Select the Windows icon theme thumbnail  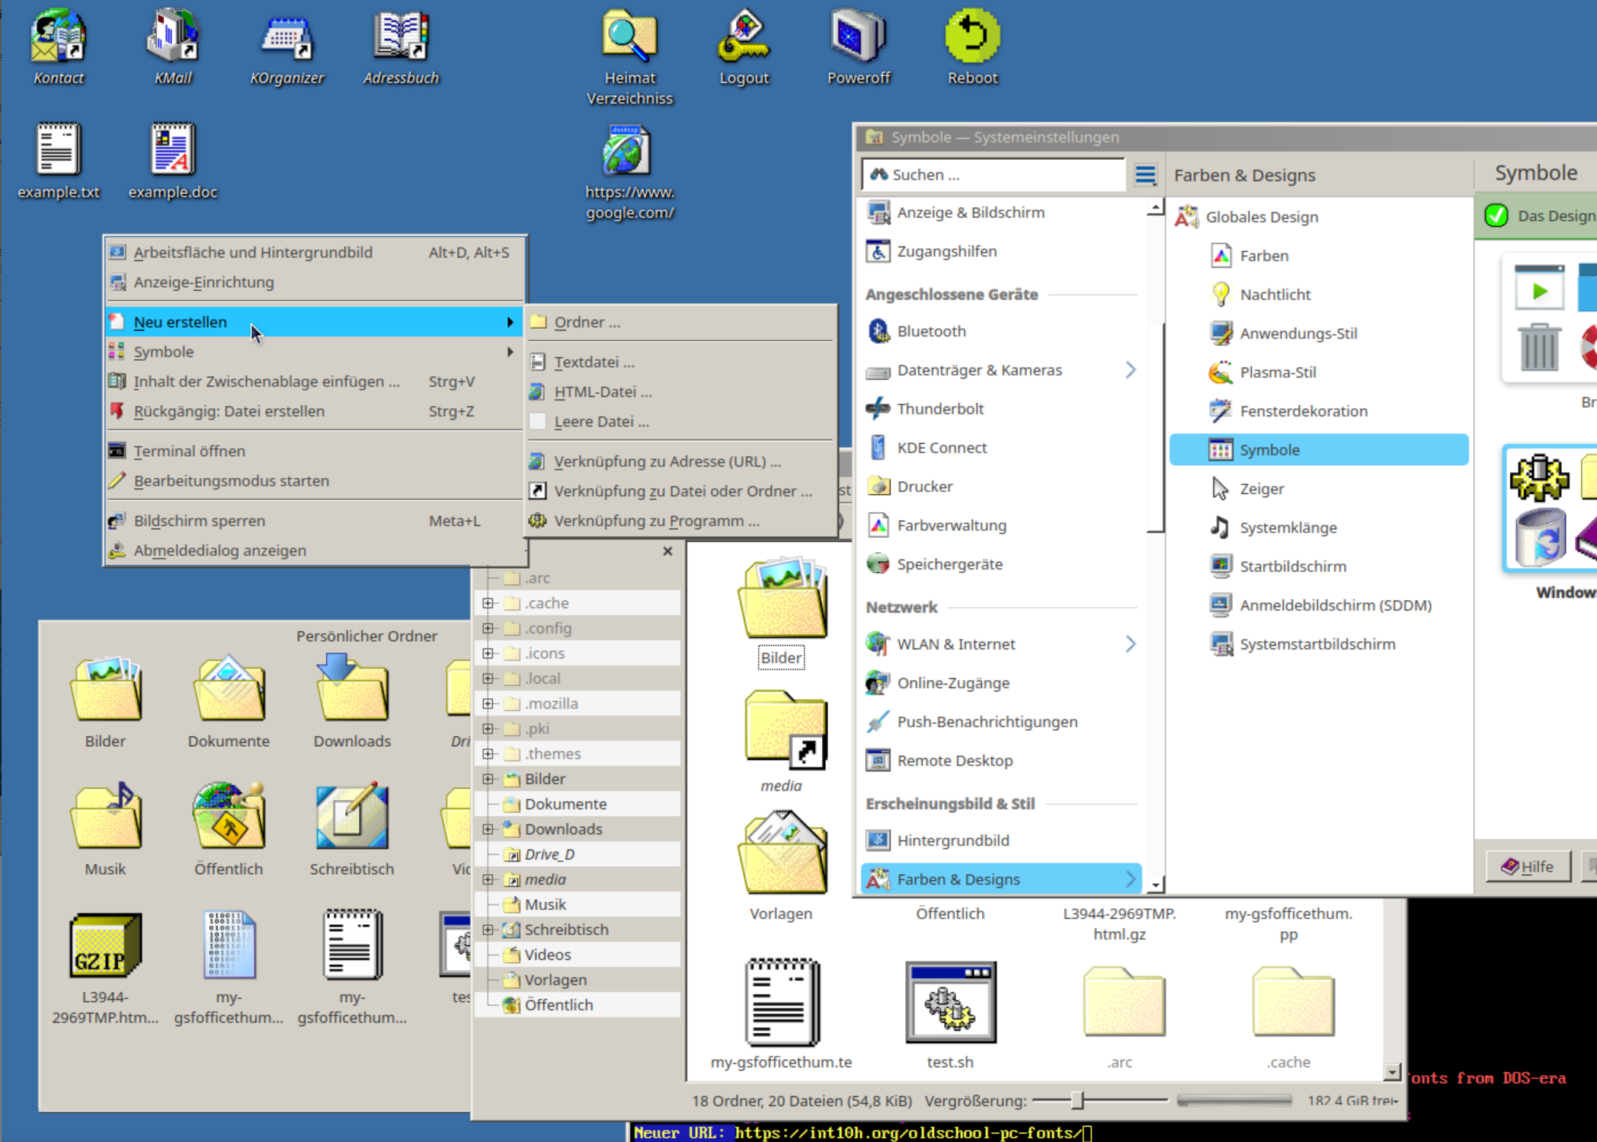[x=1551, y=509]
